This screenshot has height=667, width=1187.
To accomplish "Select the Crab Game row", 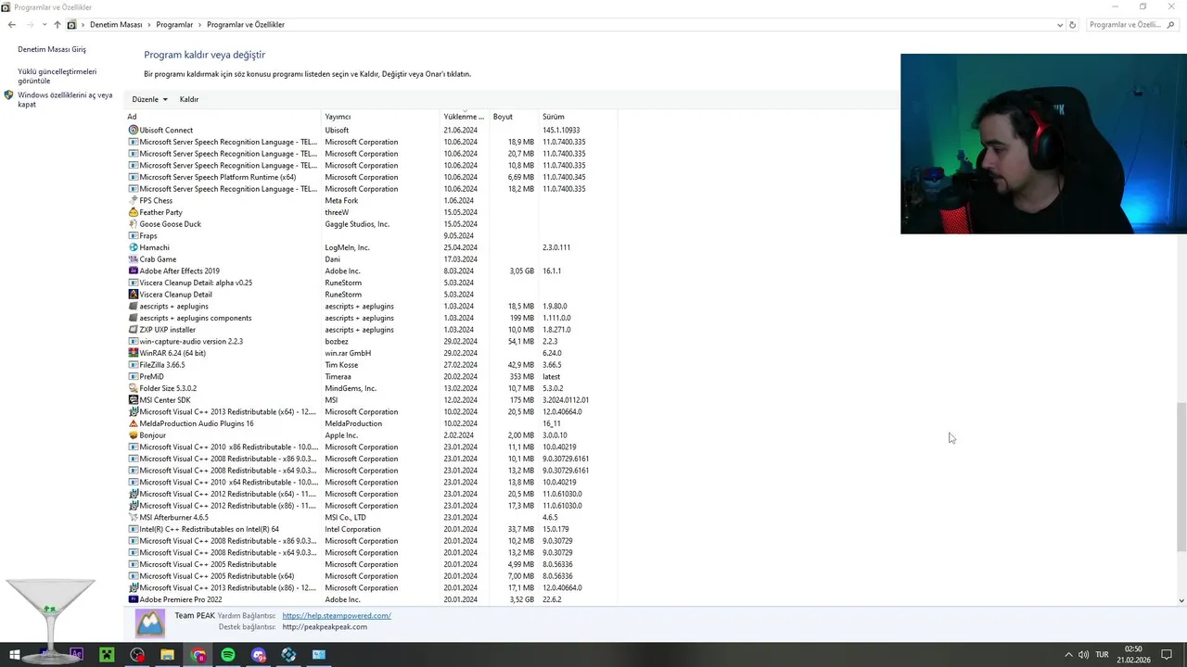I will (x=371, y=259).
